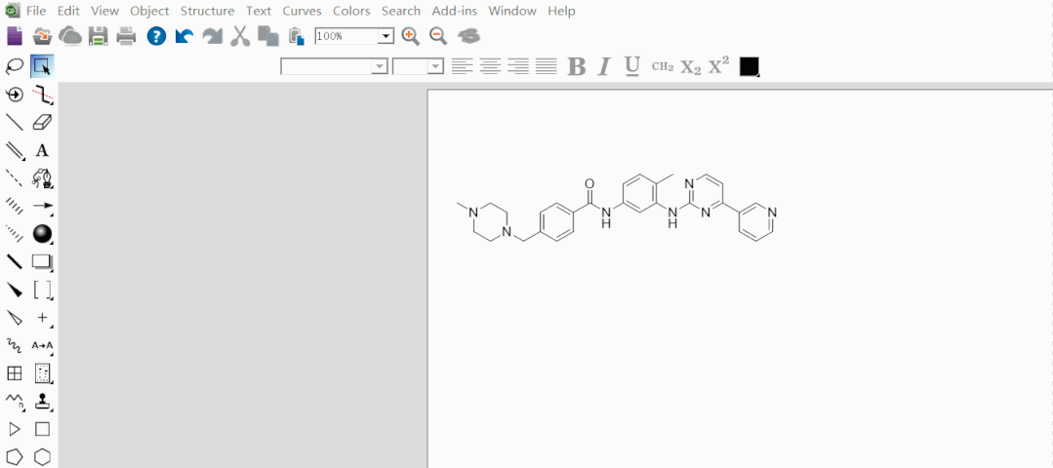Open the Structure menu
The image size is (1053, 468).
pyautogui.click(x=208, y=11)
